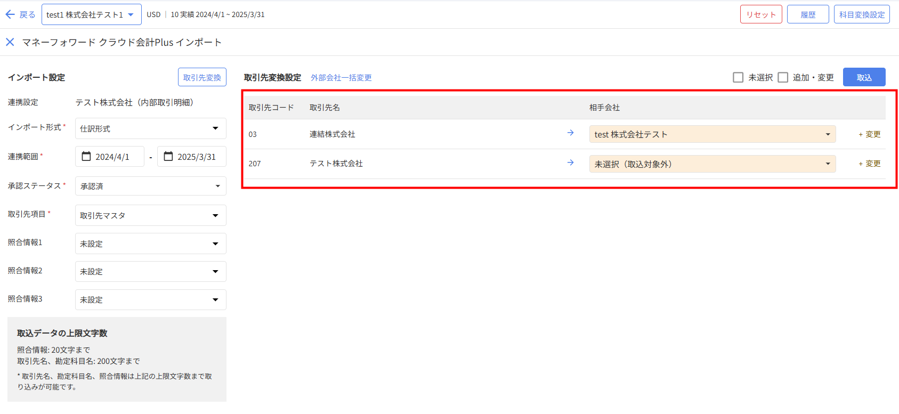Expand 未選択（取込対象外）partner company dropdown
The image size is (899, 414).
(x=712, y=164)
